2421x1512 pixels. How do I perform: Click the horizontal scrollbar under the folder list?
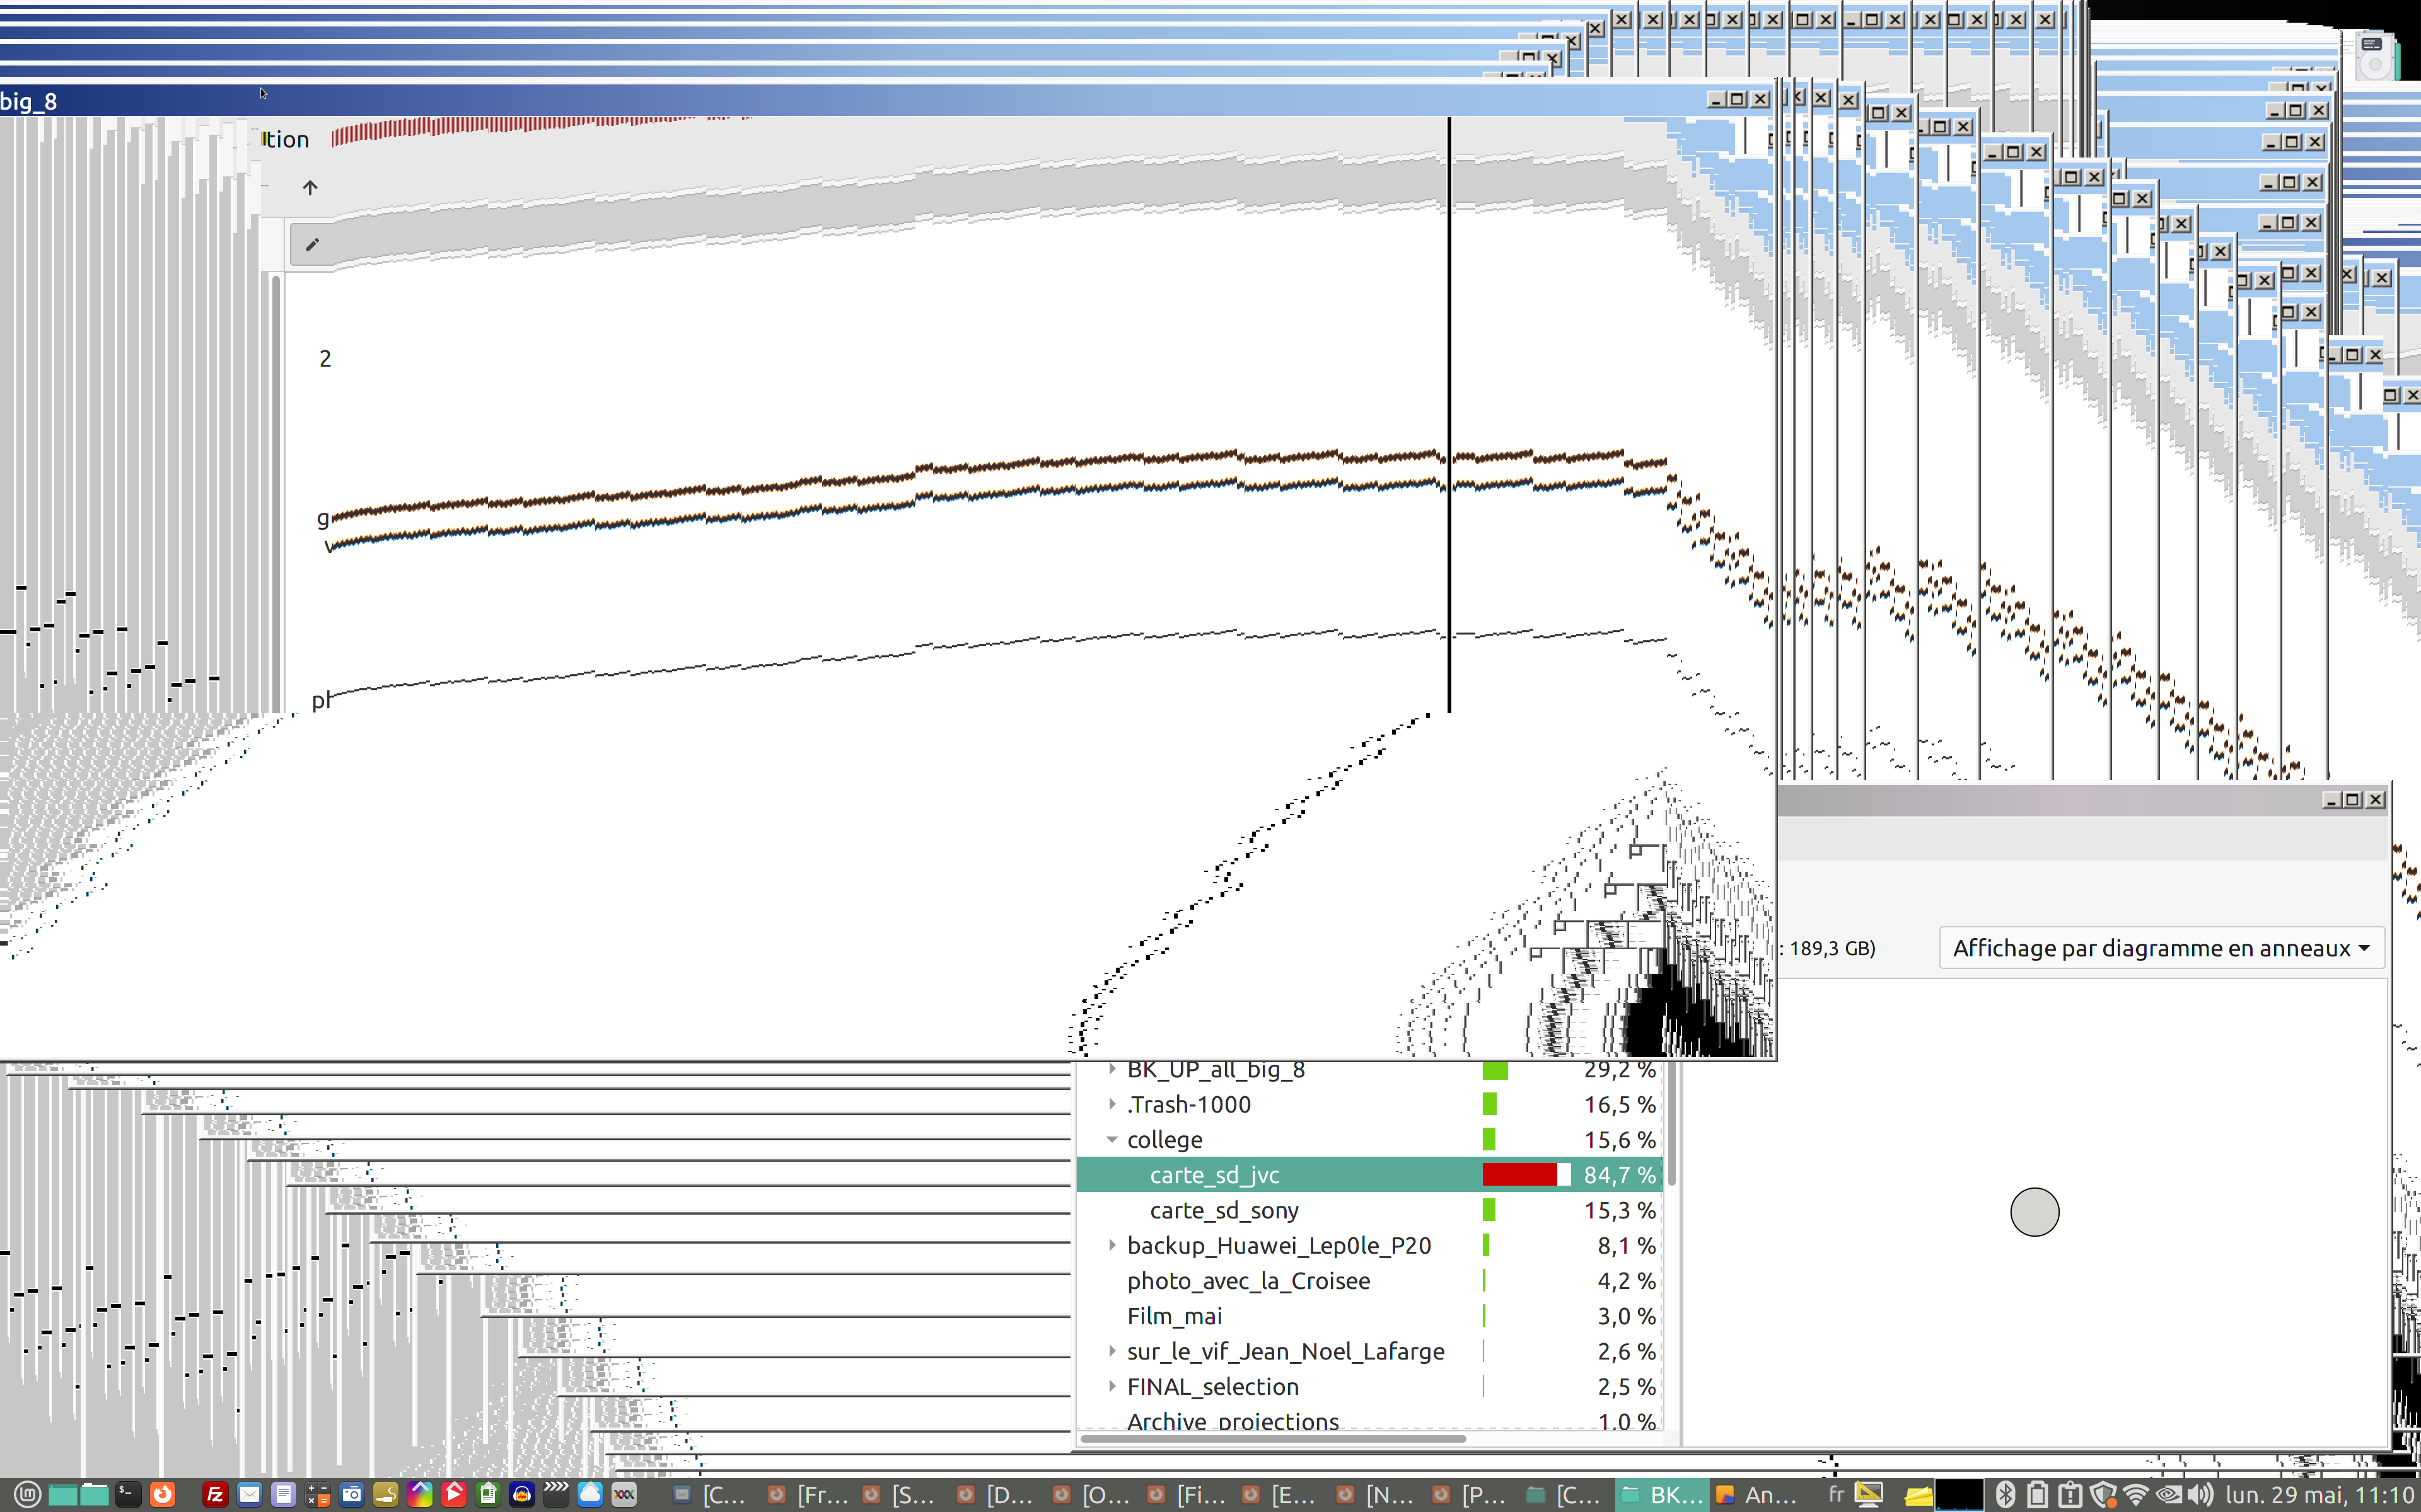(1272, 1439)
